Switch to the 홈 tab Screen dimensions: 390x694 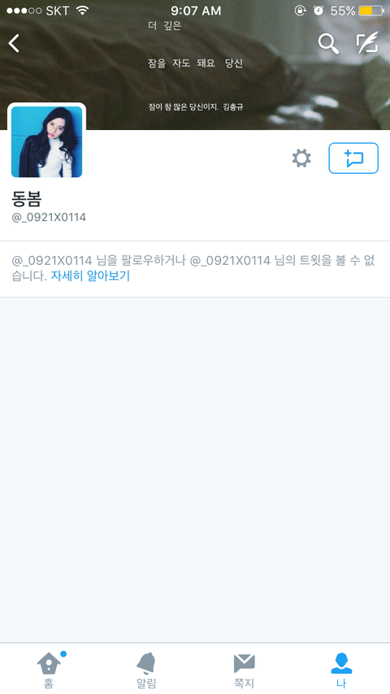(49, 670)
